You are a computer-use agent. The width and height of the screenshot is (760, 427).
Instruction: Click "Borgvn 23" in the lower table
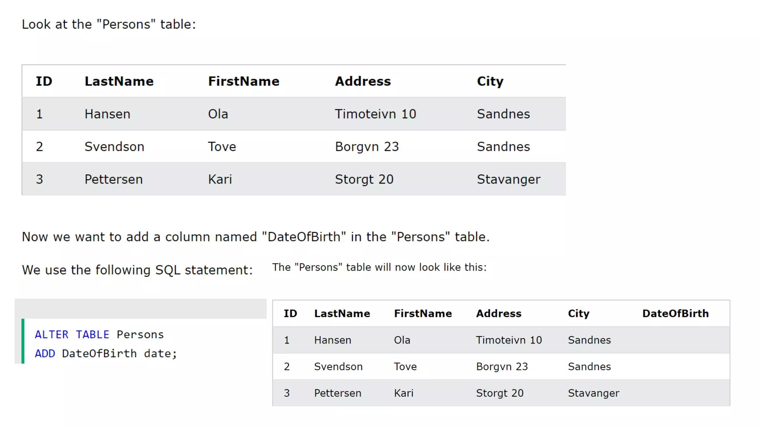[x=502, y=367]
